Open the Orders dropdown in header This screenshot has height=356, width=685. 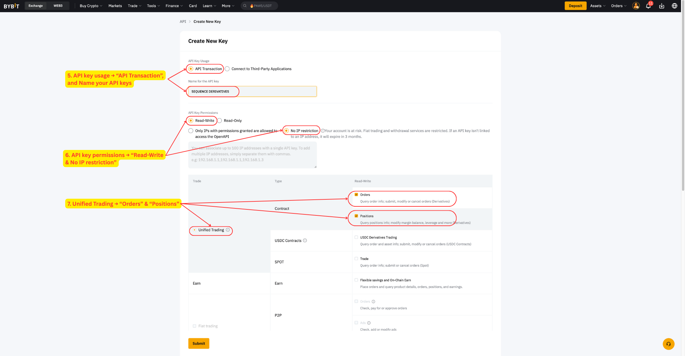pyautogui.click(x=619, y=6)
